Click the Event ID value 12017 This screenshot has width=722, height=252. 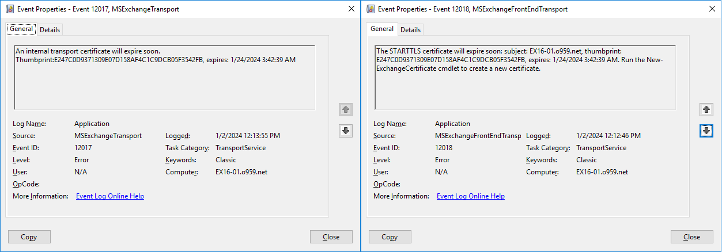[x=83, y=148]
